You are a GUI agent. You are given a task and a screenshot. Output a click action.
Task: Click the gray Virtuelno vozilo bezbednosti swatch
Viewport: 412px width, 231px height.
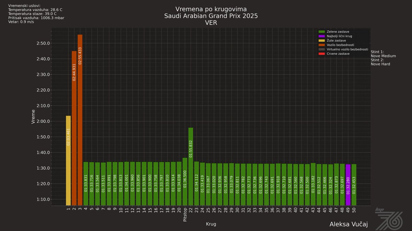click(x=321, y=49)
